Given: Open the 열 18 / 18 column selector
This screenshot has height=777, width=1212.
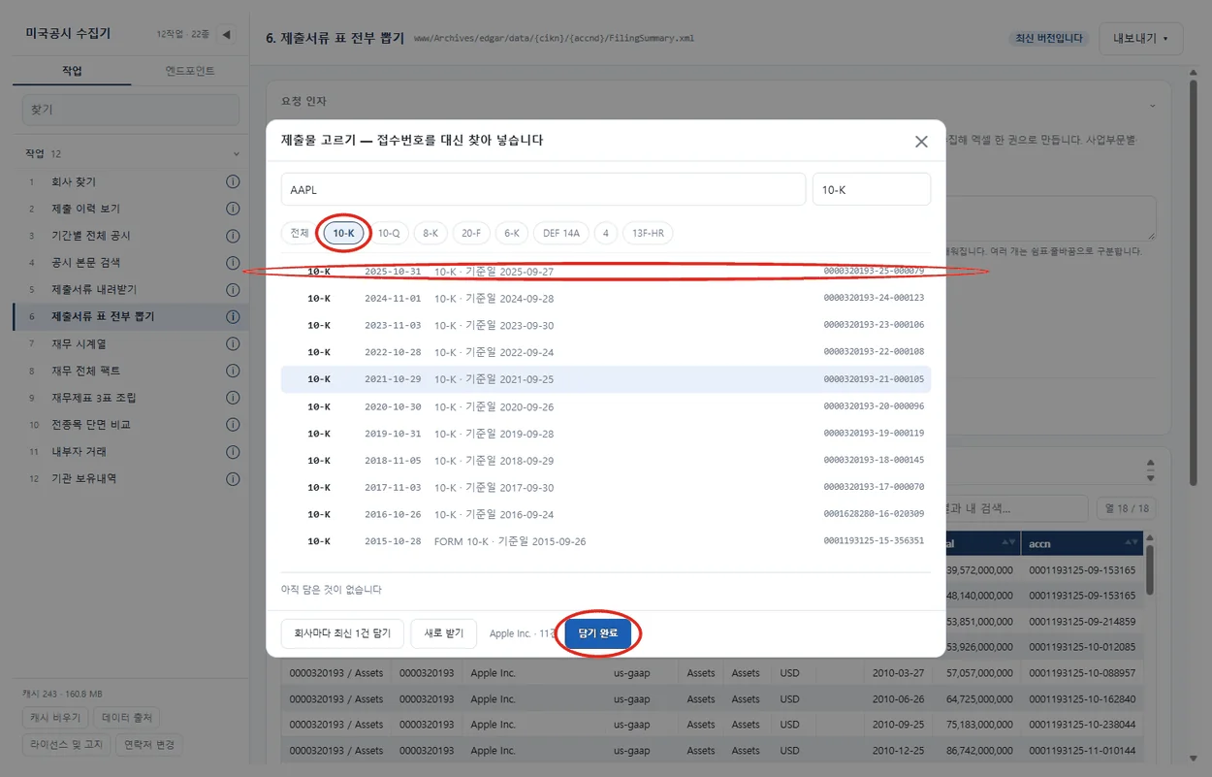Looking at the screenshot, I should pyautogui.click(x=1126, y=508).
